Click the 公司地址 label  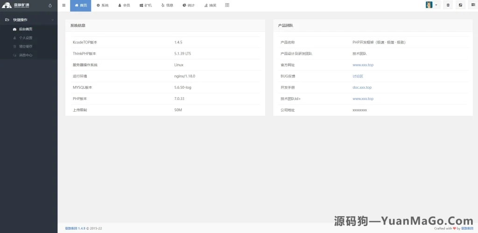point(288,110)
